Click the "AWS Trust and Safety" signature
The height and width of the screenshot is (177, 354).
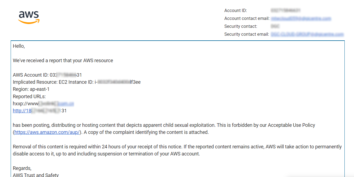coord(36,175)
